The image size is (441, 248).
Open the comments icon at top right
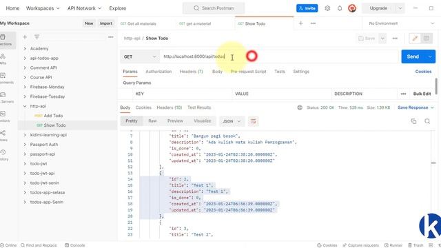click(427, 39)
